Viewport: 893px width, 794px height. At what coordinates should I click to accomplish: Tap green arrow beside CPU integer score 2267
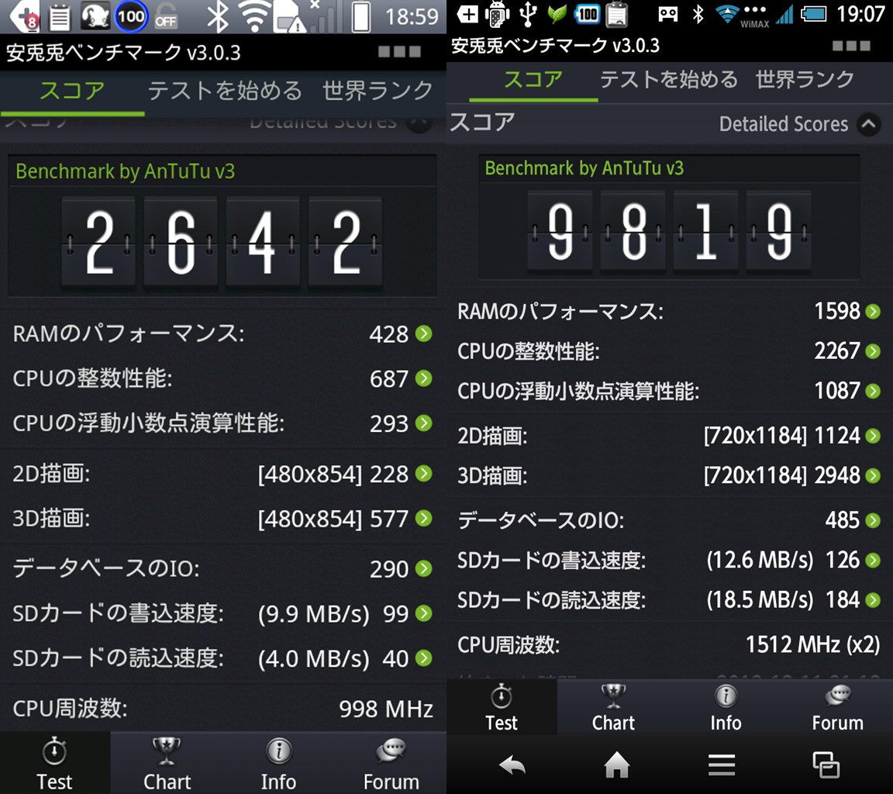point(873,350)
